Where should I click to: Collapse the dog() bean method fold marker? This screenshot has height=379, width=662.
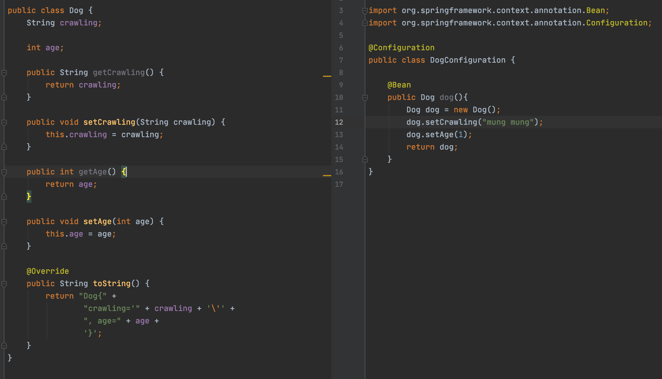[365, 97]
